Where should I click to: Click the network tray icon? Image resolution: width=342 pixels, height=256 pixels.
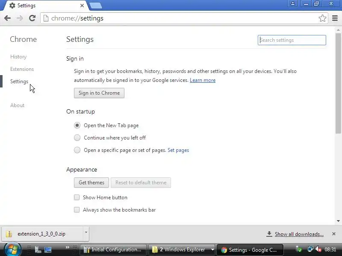coord(310,249)
